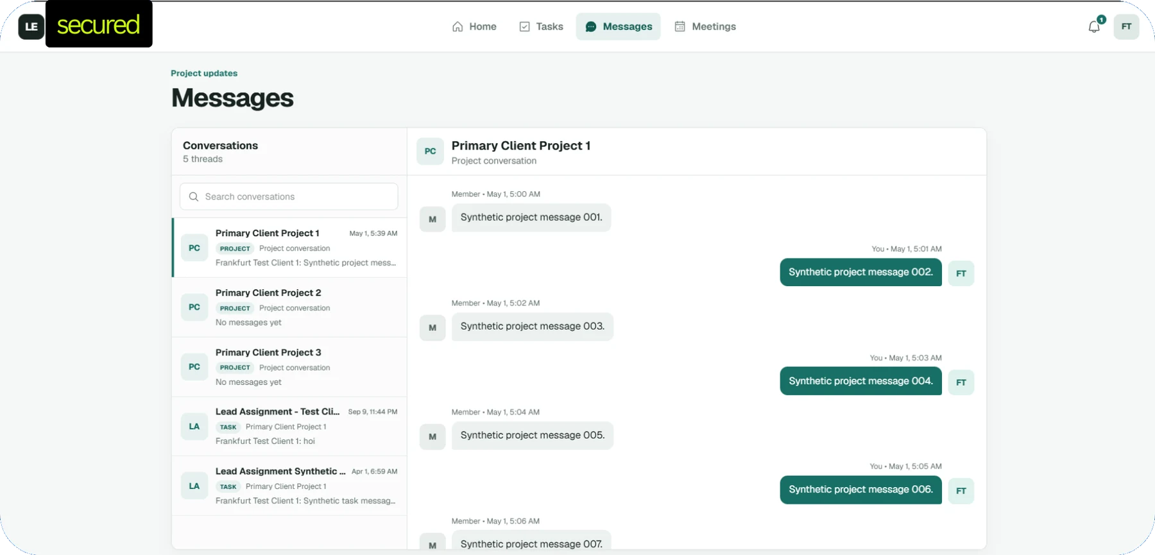Open Primary Client Project 1 thread
Viewport: 1155px width, 555px height.
[289, 248]
